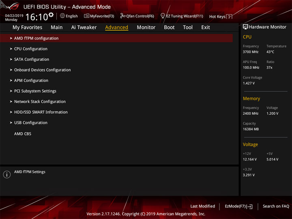Expand USB Configuration arrow
Image resolution: width=292 pixels, height=219 pixels.
11,123
